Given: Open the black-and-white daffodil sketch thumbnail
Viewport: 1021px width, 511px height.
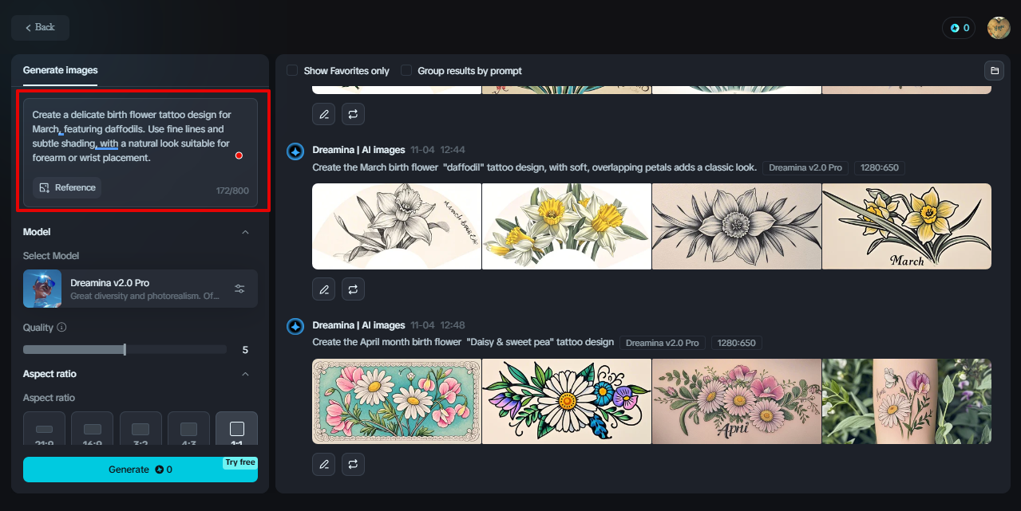Looking at the screenshot, I should (x=397, y=226).
